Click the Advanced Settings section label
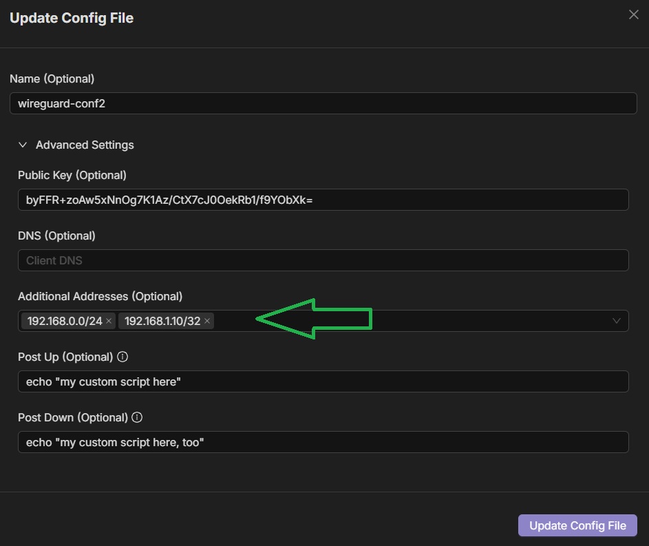 tap(85, 145)
